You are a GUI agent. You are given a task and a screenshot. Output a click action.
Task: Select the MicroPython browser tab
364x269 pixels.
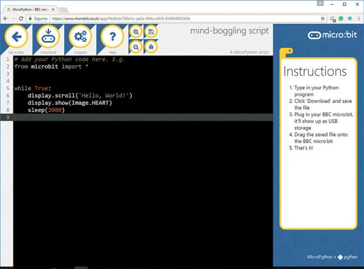(x=30, y=10)
